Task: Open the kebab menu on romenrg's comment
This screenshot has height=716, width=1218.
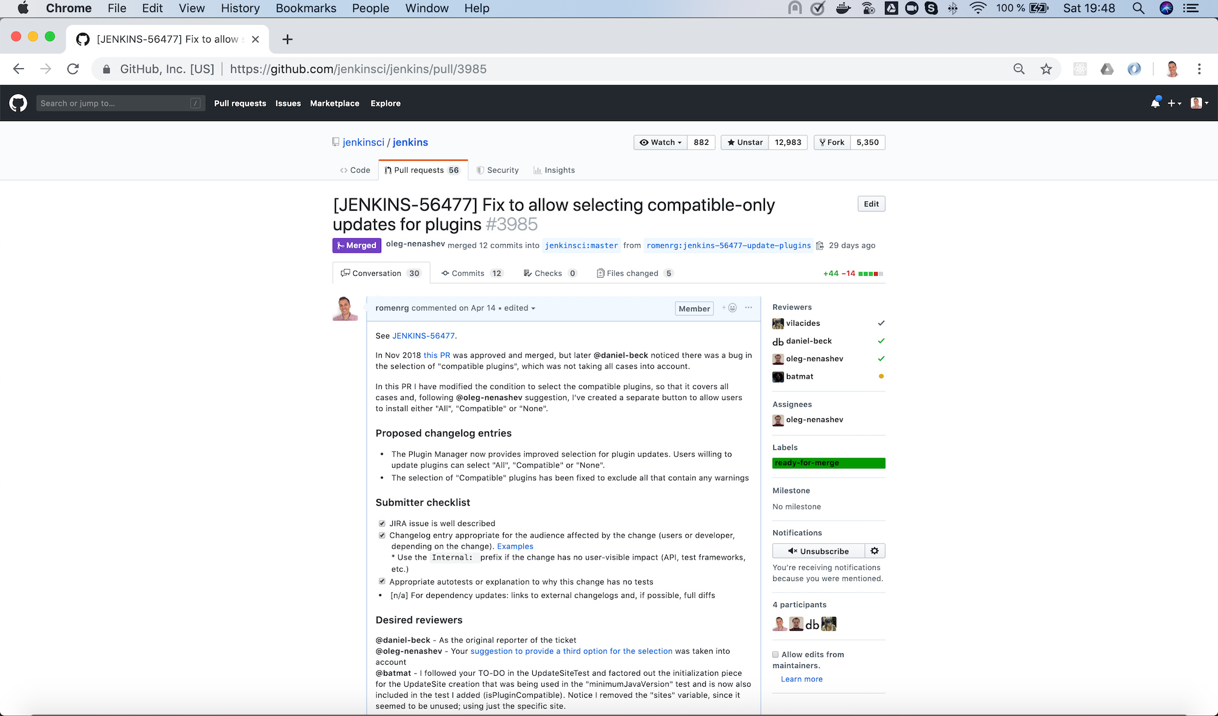Action: coord(748,308)
